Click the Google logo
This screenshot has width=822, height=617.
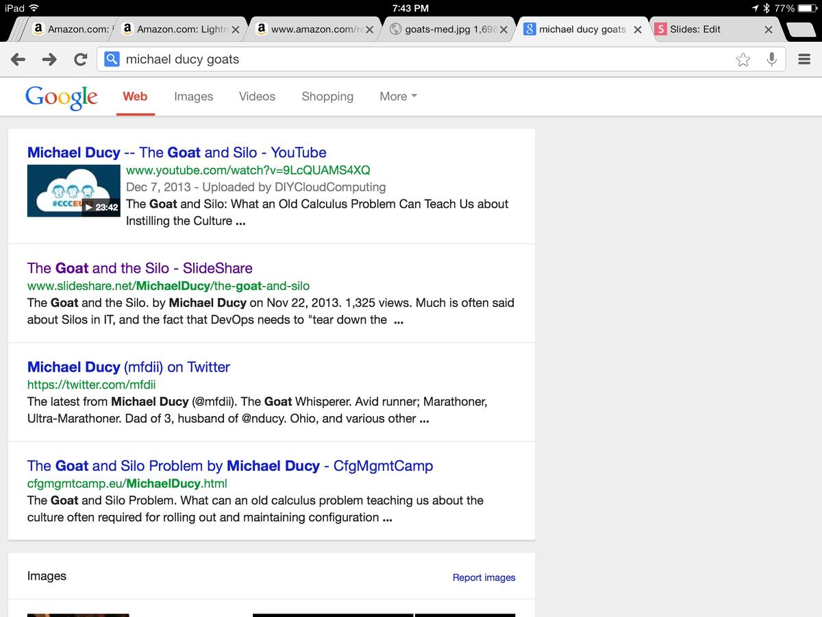click(x=61, y=97)
